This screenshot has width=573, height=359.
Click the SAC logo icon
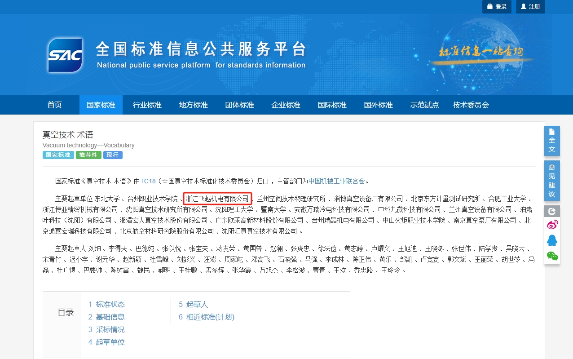[65, 55]
